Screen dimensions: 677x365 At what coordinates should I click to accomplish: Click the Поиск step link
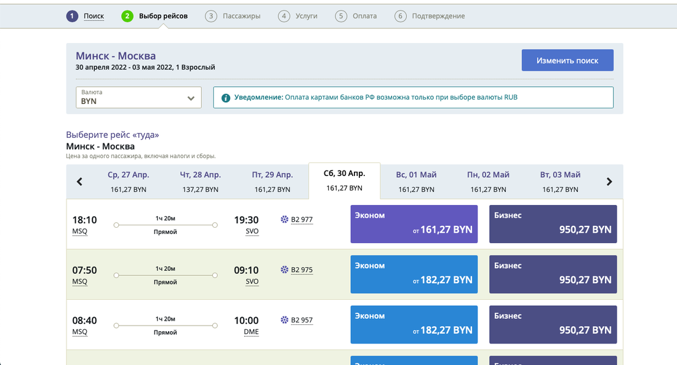[x=94, y=16]
